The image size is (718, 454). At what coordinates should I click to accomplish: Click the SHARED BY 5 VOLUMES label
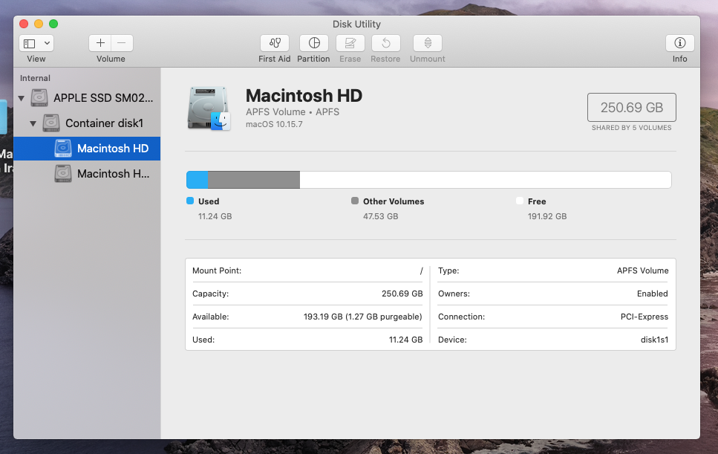pyautogui.click(x=631, y=127)
